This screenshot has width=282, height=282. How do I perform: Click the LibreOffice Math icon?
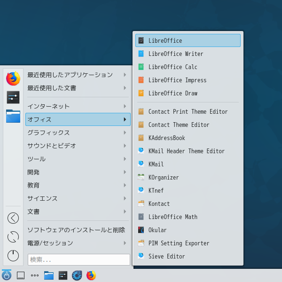click(x=141, y=217)
